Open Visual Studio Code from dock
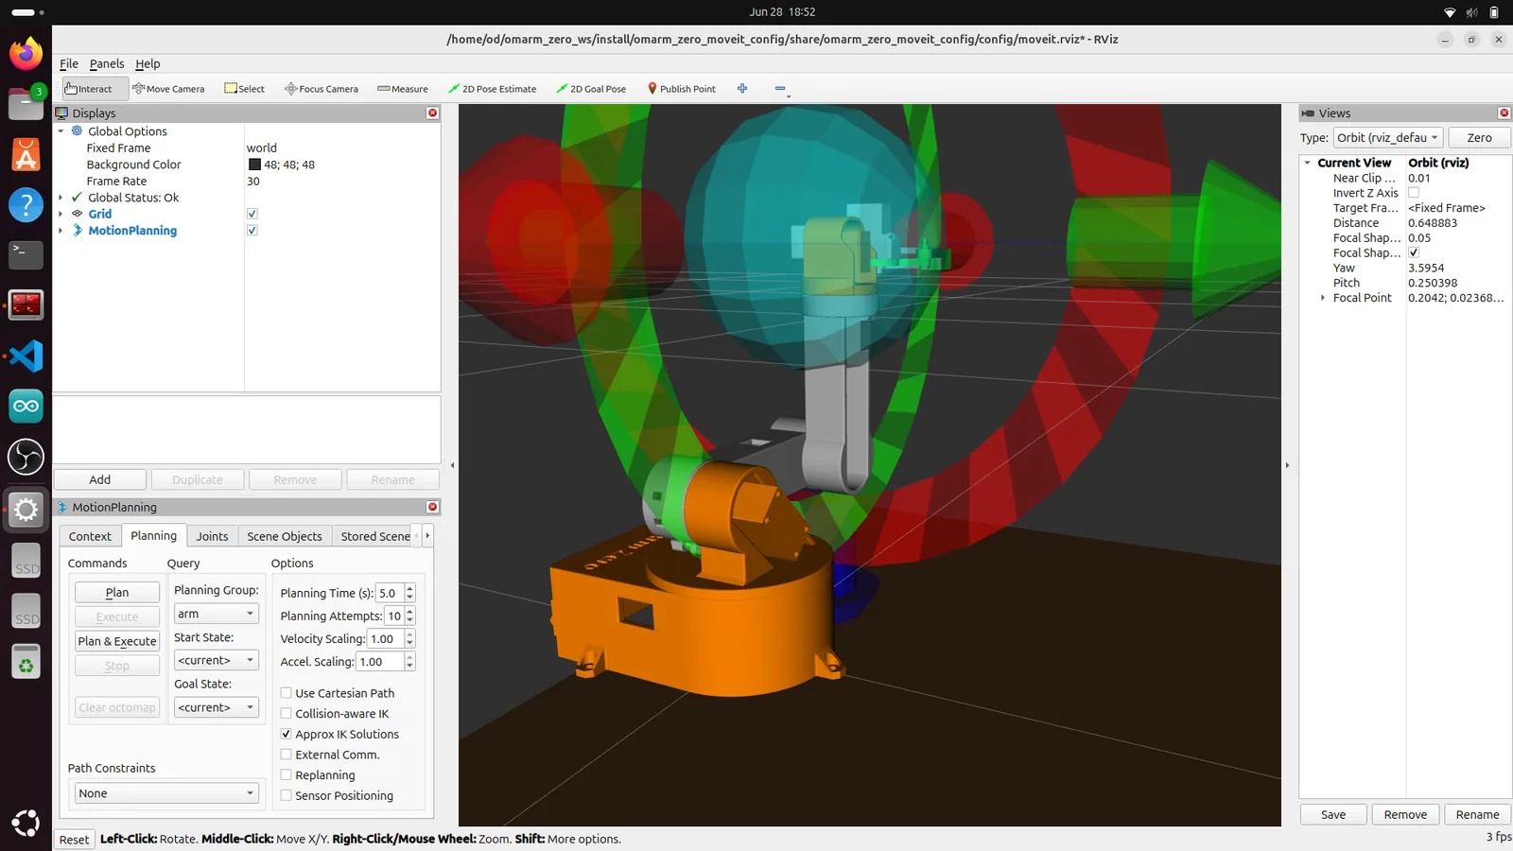The height and width of the screenshot is (851, 1513). [26, 356]
